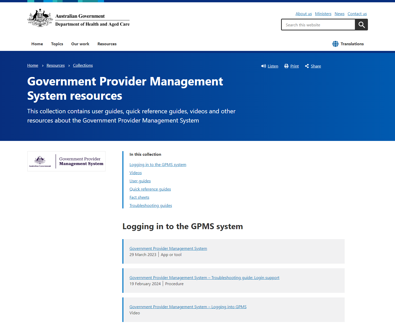Open the Our work menu item

tap(80, 44)
